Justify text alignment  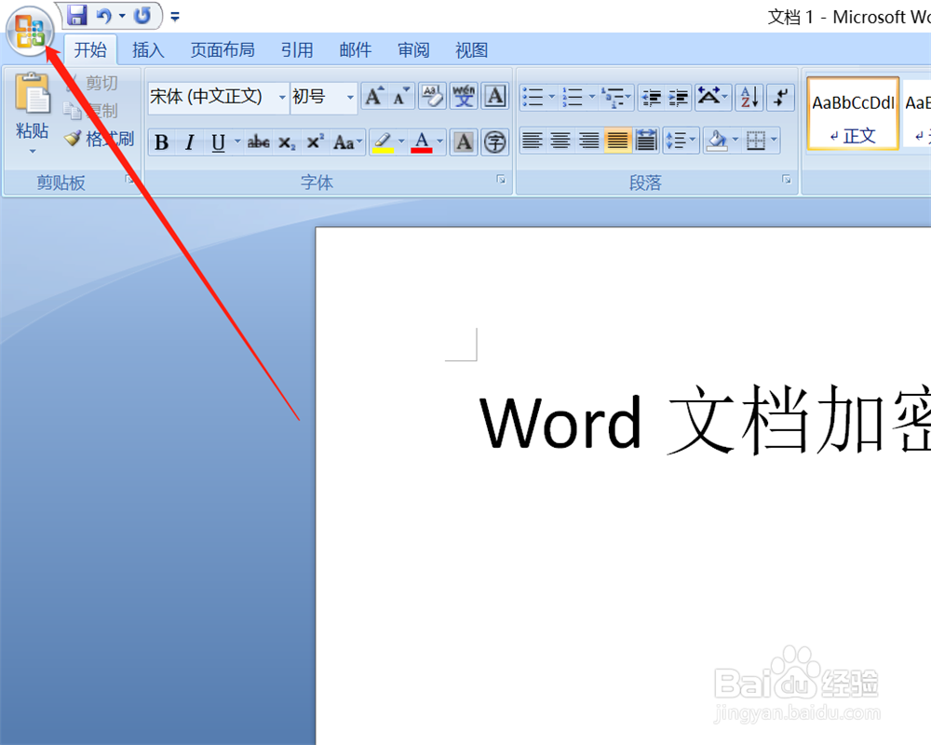617,141
